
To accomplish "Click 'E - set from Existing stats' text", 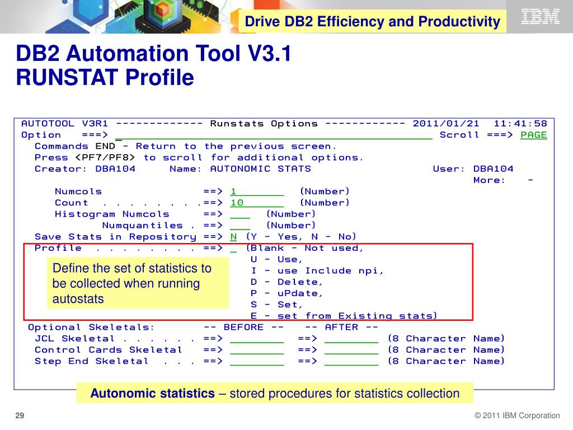I will click(344, 316).
